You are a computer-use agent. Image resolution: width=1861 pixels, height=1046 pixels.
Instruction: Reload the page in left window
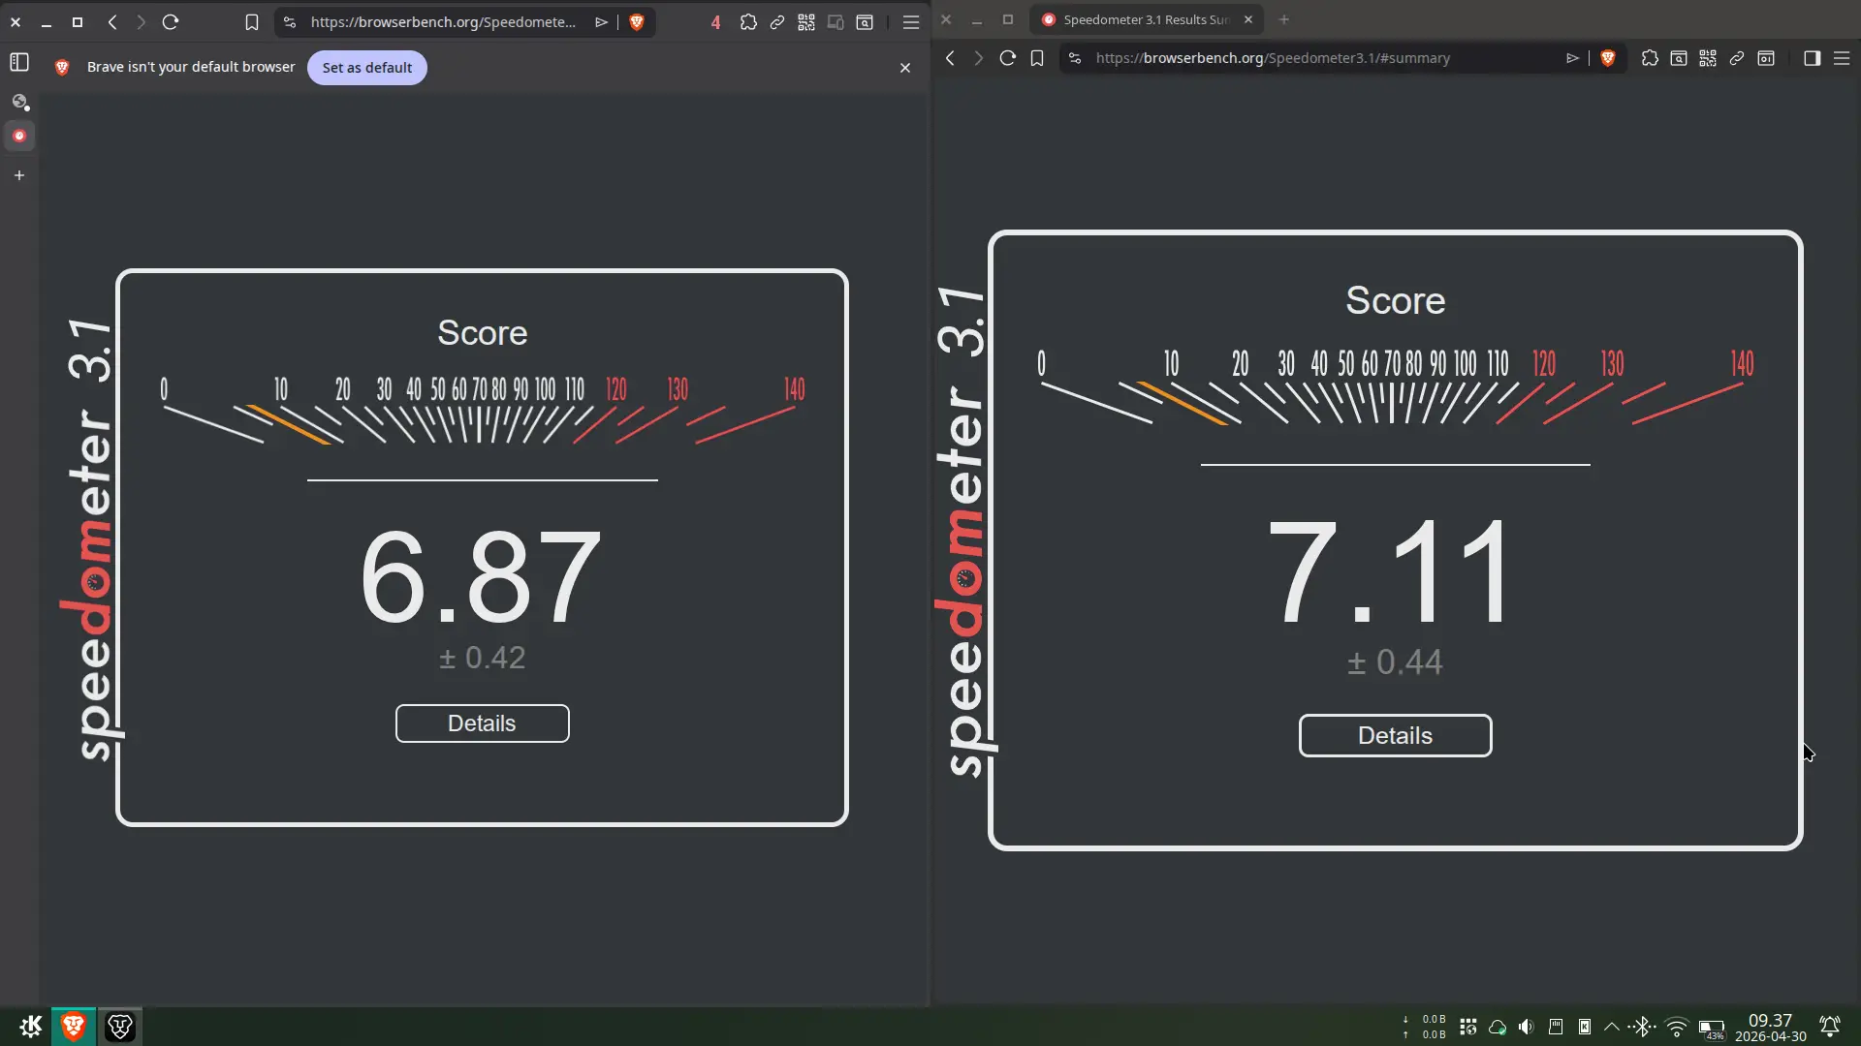tap(171, 22)
